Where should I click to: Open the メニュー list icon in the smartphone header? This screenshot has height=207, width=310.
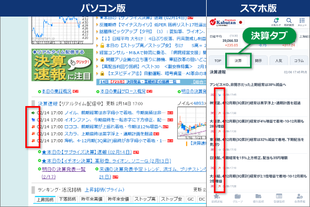tap(302, 20)
